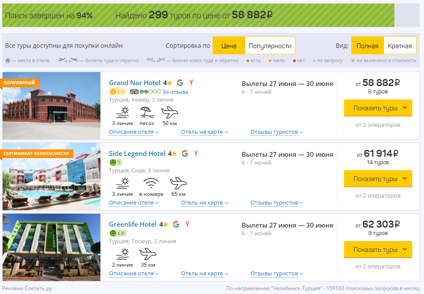The image size is (424, 294).
Task: Open Grand Nar Hotel photo thumbnail
Action: [51, 106]
